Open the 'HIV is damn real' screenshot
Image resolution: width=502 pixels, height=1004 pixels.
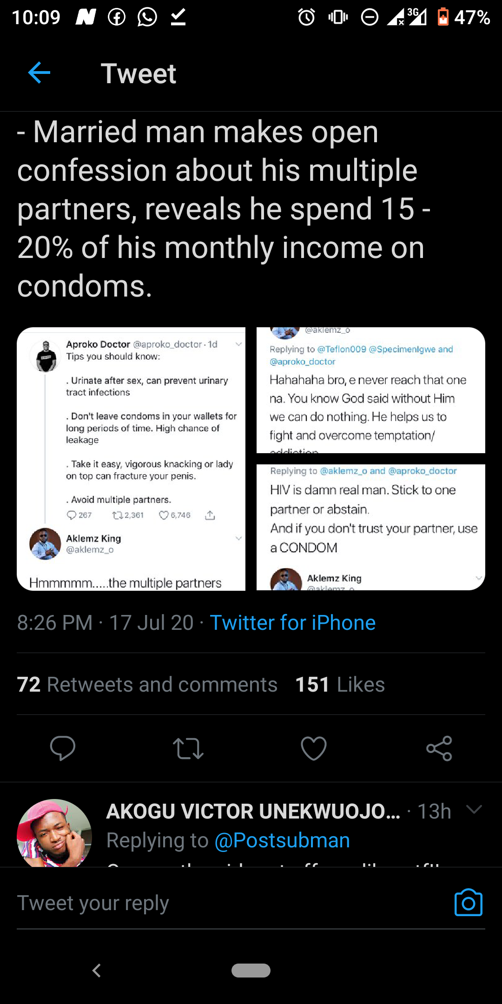click(x=371, y=527)
